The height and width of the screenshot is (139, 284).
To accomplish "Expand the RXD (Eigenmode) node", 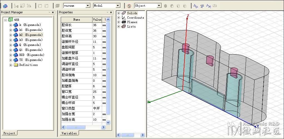I will [x=11, y=55].
